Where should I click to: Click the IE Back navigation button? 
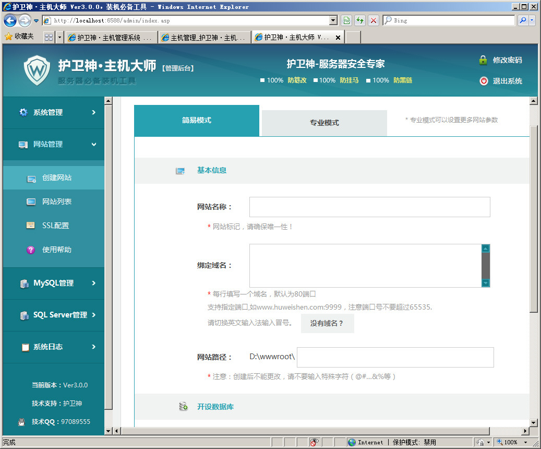pos(10,21)
